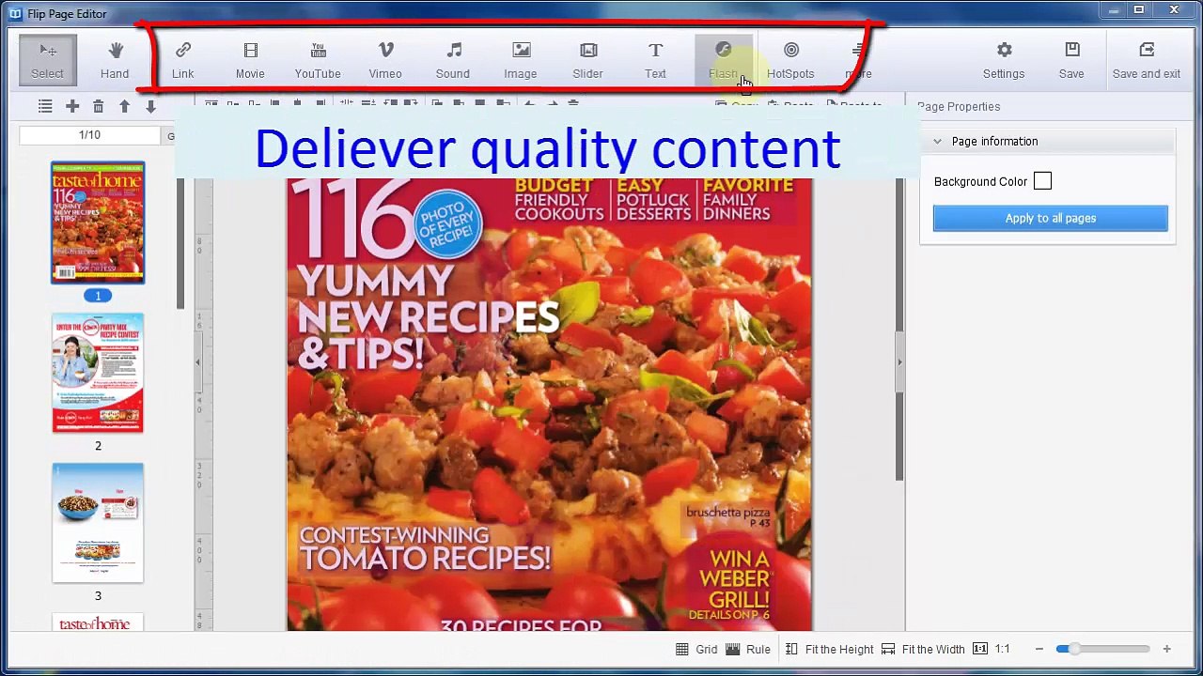Viewport: 1203px width, 676px height.
Task: Open the Background Color swatch
Action: click(x=1042, y=181)
